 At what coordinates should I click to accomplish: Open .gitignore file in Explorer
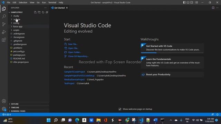tap(28, 41)
